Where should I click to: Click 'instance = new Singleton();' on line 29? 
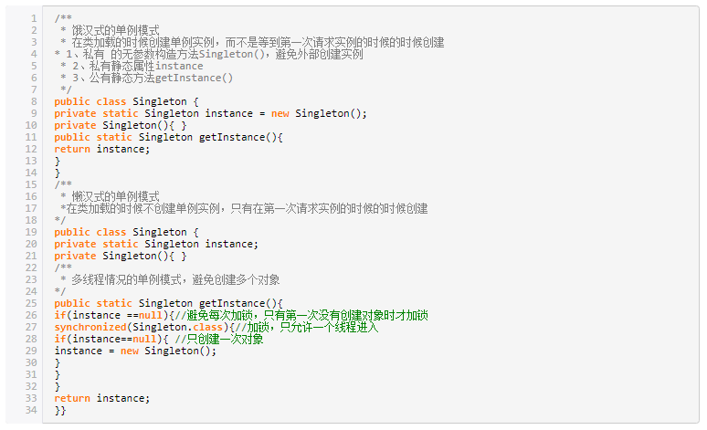[136, 351]
